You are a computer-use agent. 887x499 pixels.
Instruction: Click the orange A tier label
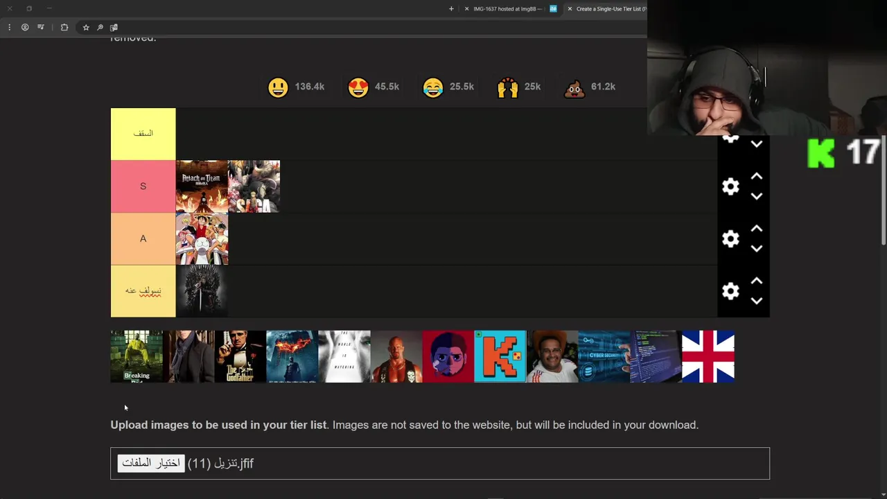(143, 239)
